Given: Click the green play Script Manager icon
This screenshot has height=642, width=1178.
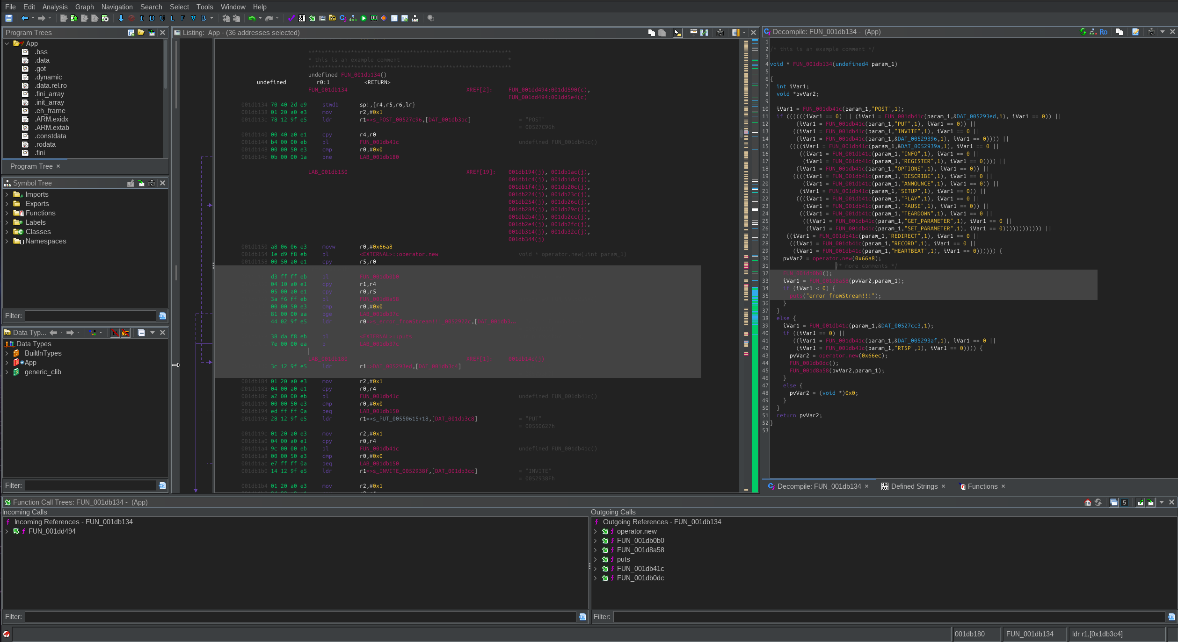Looking at the screenshot, I should pyautogui.click(x=364, y=18).
